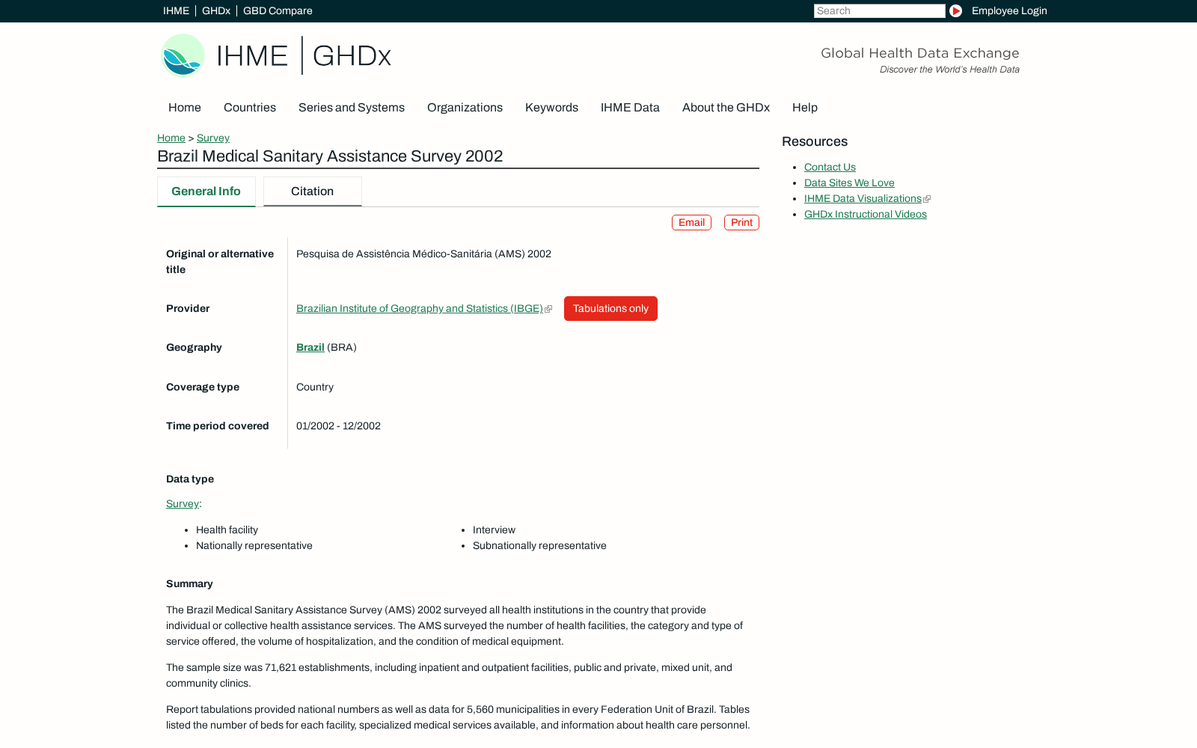Open the Series and Systems menu
Viewport: 1197px width, 748px height.
[x=352, y=108]
